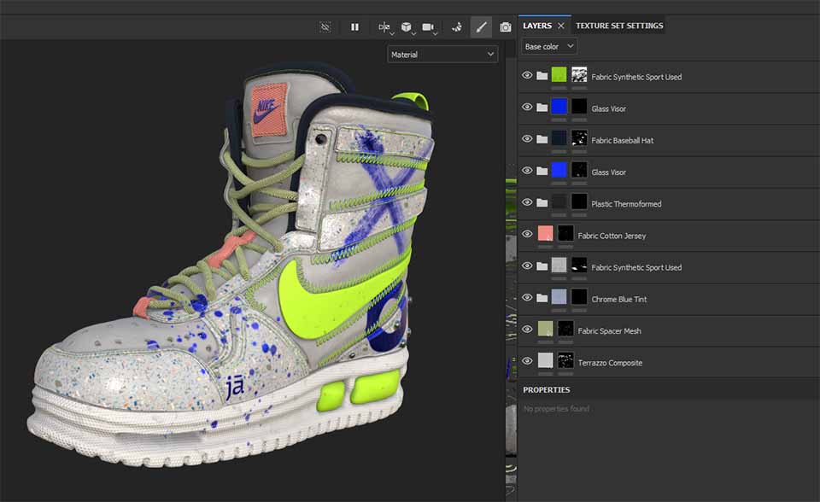Viewport: 820px width, 502px height.
Task: Close the Layers panel tab
Action: coord(561,26)
